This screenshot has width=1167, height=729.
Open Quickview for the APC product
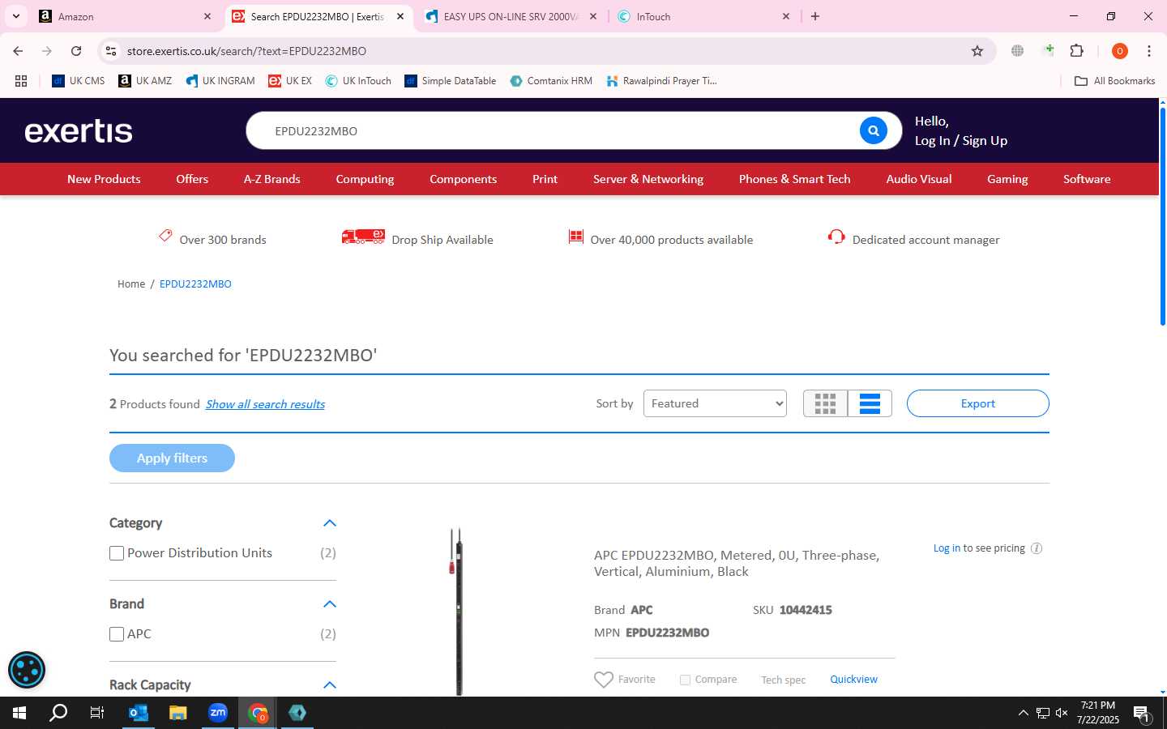(x=853, y=680)
